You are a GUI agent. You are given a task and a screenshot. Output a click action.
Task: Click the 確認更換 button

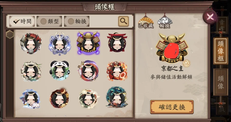pos(172,107)
